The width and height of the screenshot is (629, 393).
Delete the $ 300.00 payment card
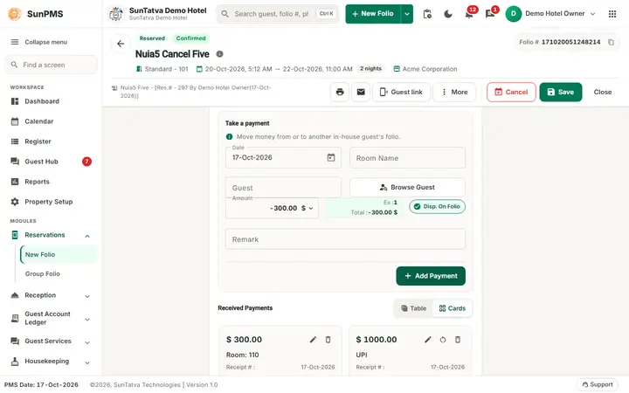tap(328, 340)
